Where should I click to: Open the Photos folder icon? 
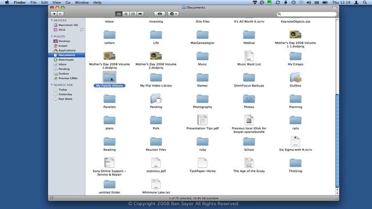[249, 99]
